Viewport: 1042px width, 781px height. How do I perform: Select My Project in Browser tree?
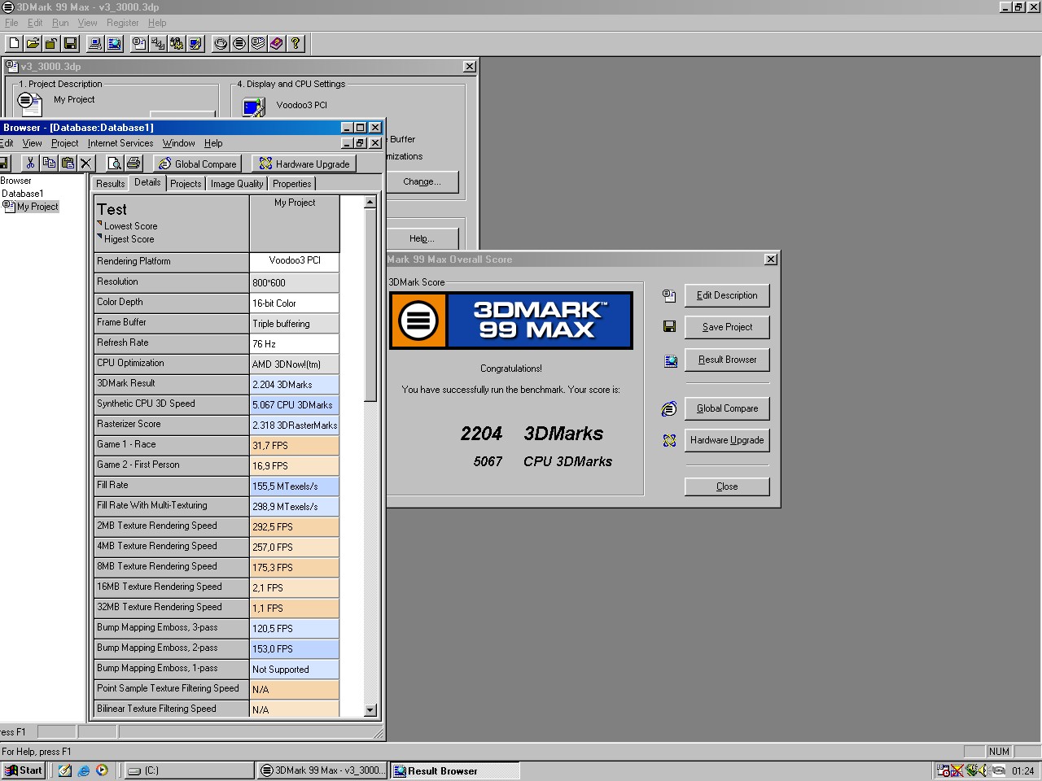[37, 207]
